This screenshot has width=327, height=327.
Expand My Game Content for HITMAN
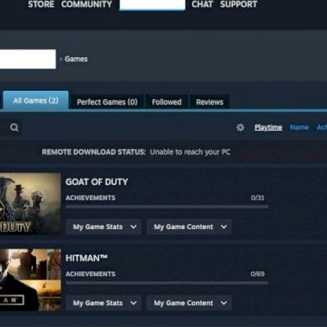tap(189, 302)
